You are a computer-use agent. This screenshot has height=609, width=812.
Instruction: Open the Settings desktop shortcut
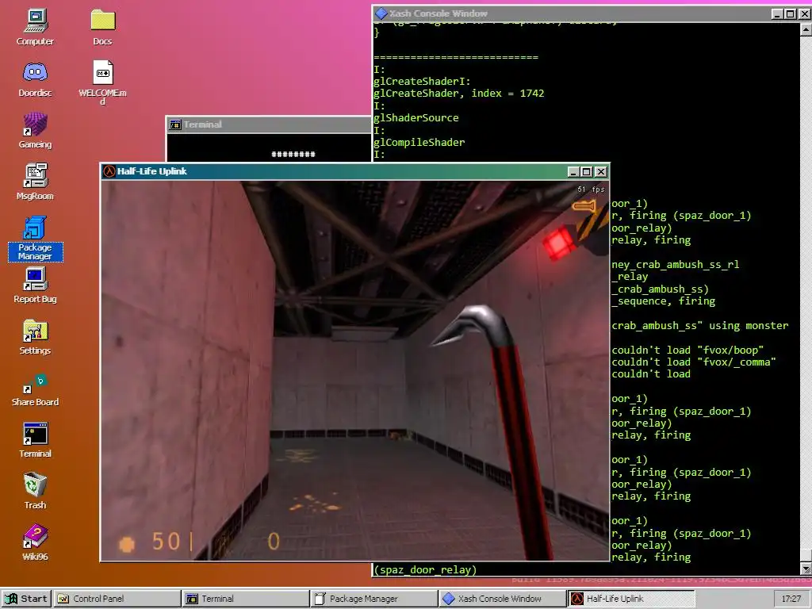point(35,336)
